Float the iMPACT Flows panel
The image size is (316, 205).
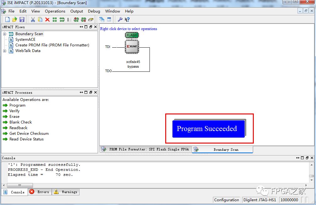pyautogui.click(x=91, y=27)
